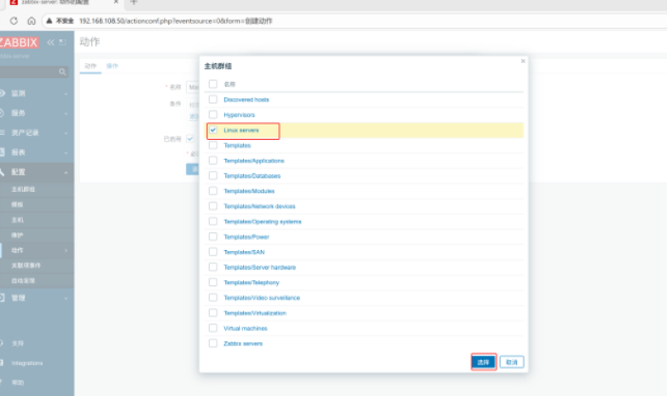Click the Zabbix logo in the sidebar
The height and width of the screenshot is (396, 667).
pos(19,43)
